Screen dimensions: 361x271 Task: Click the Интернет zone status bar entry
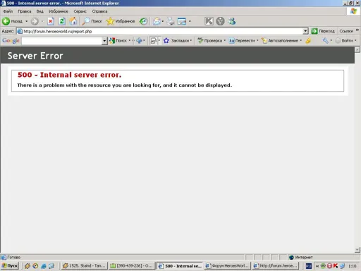(301, 258)
